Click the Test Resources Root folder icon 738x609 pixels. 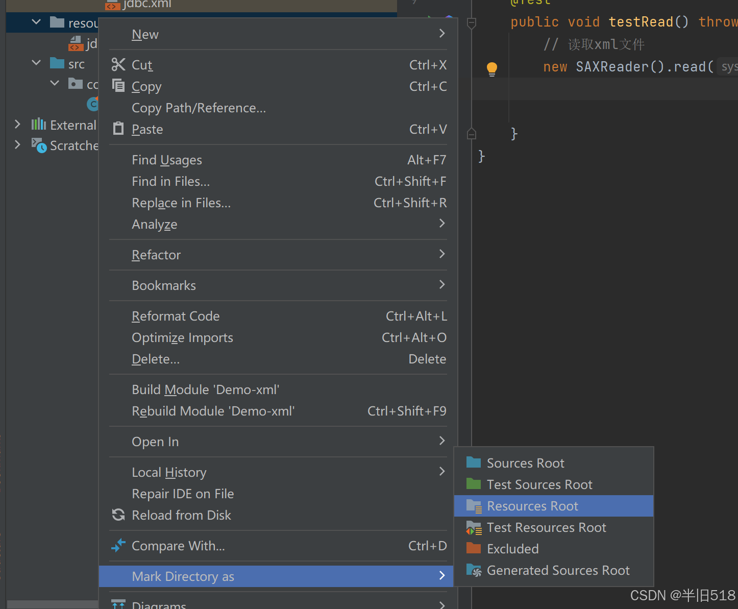474,527
